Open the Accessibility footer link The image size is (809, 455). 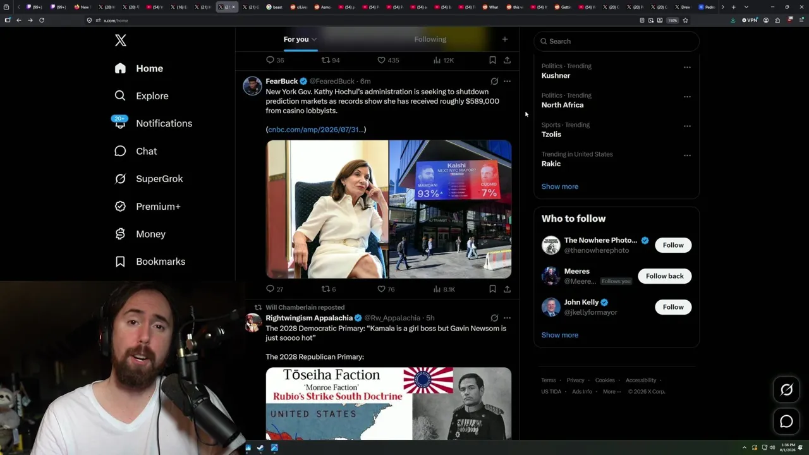click(641, 380)
